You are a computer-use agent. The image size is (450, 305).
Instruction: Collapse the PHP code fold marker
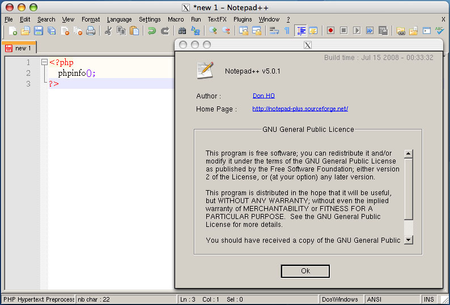(44, 62)
